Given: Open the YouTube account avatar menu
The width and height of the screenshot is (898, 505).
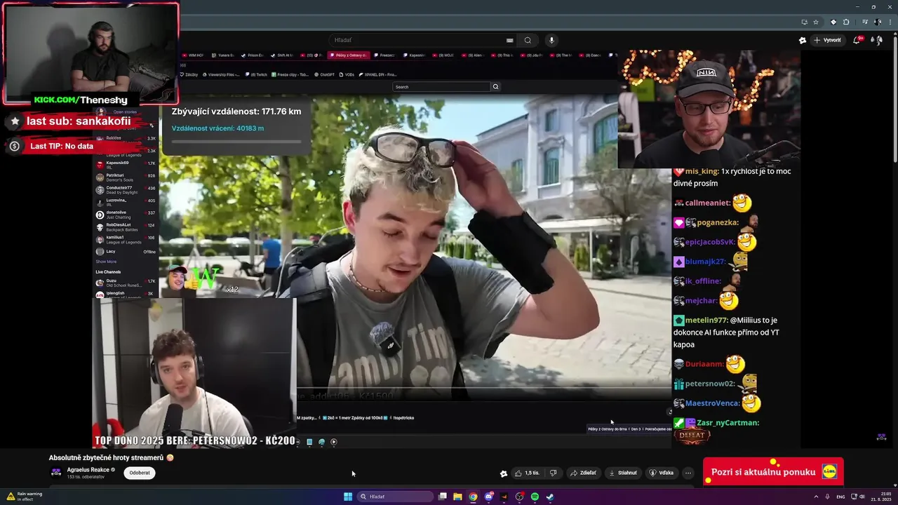Looking at the screenshot, I should click(x=876, y=40).
